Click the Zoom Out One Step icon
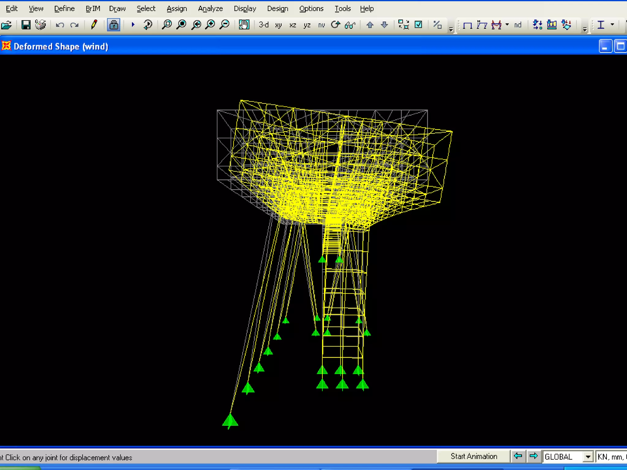This screenshot has width=627, height=470. [225, 24]
